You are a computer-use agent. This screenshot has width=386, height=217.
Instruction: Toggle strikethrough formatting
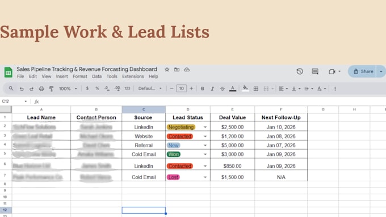[223, 89]
